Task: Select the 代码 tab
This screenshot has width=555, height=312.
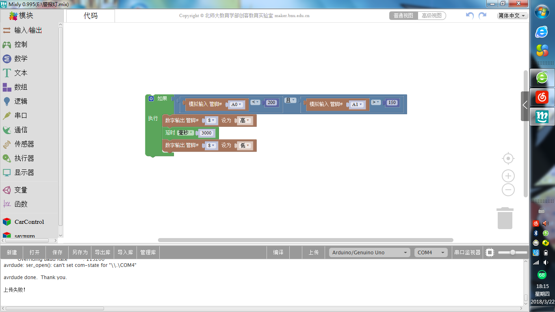Action: 91,16
